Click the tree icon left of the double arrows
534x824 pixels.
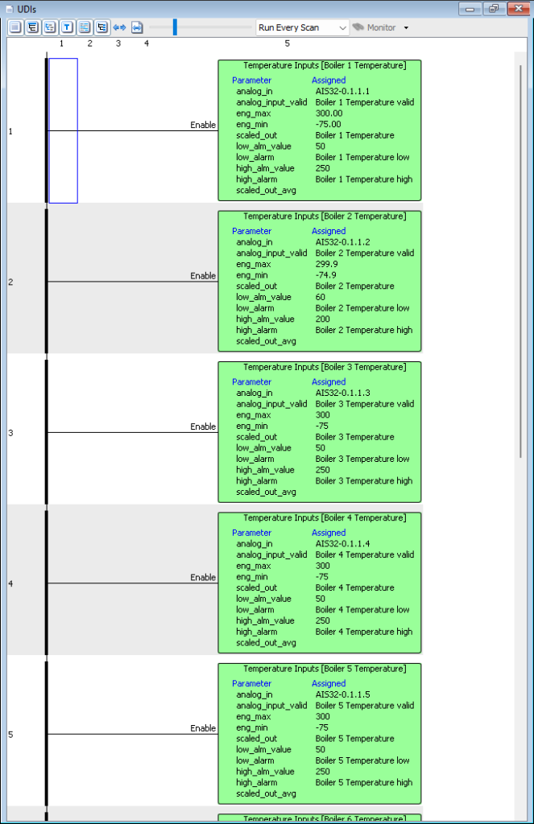point(101,27)
